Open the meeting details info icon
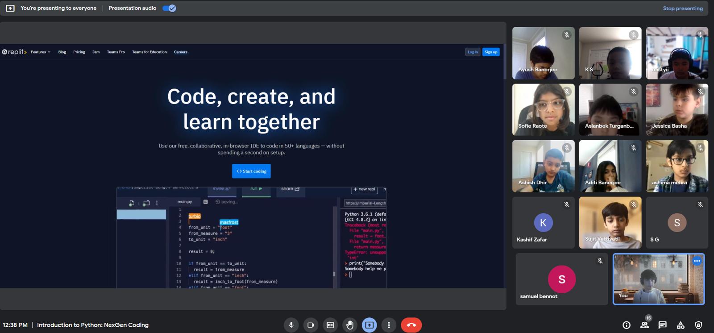This screenshot has width=714, height=333. pyautogui.click(x=627, y=325)
